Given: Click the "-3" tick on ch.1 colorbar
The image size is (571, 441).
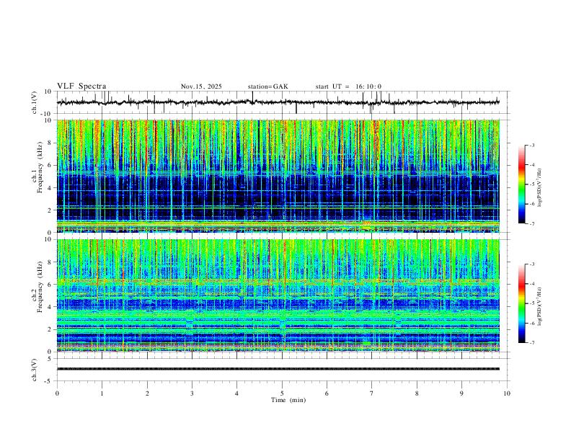Looking at the screenshot, I should click(531, 145).
